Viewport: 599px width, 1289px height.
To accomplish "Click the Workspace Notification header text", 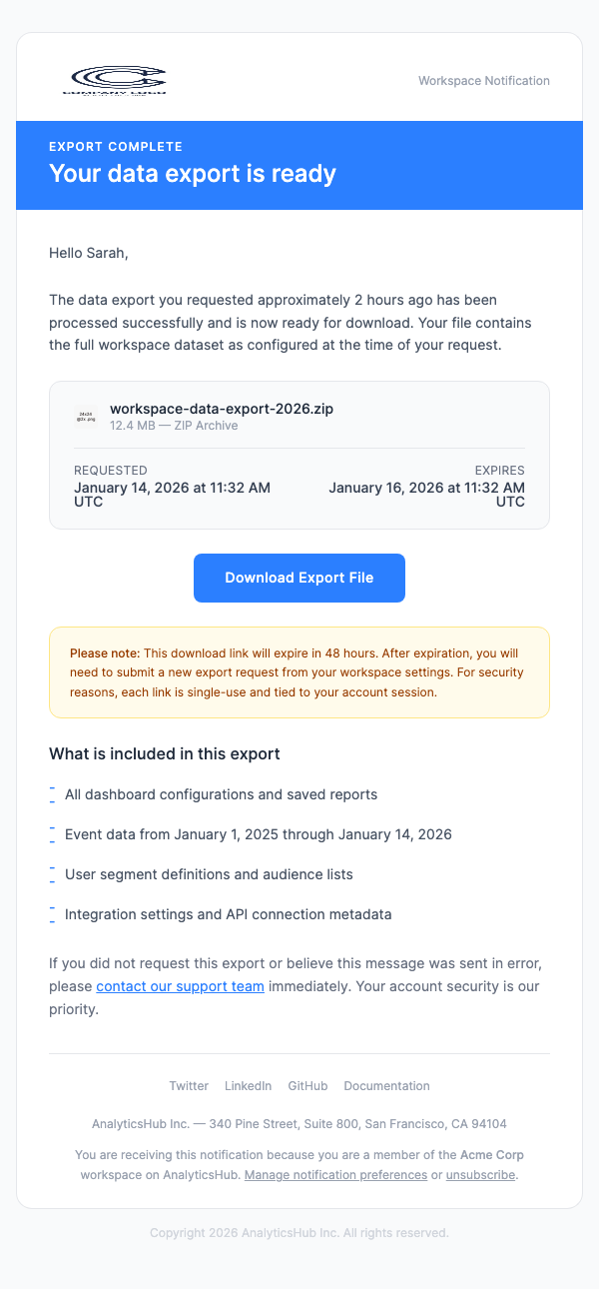I will click(483, 81).
